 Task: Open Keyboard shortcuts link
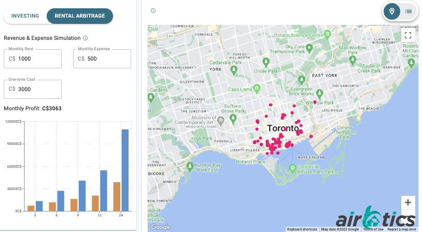(302, 229)
